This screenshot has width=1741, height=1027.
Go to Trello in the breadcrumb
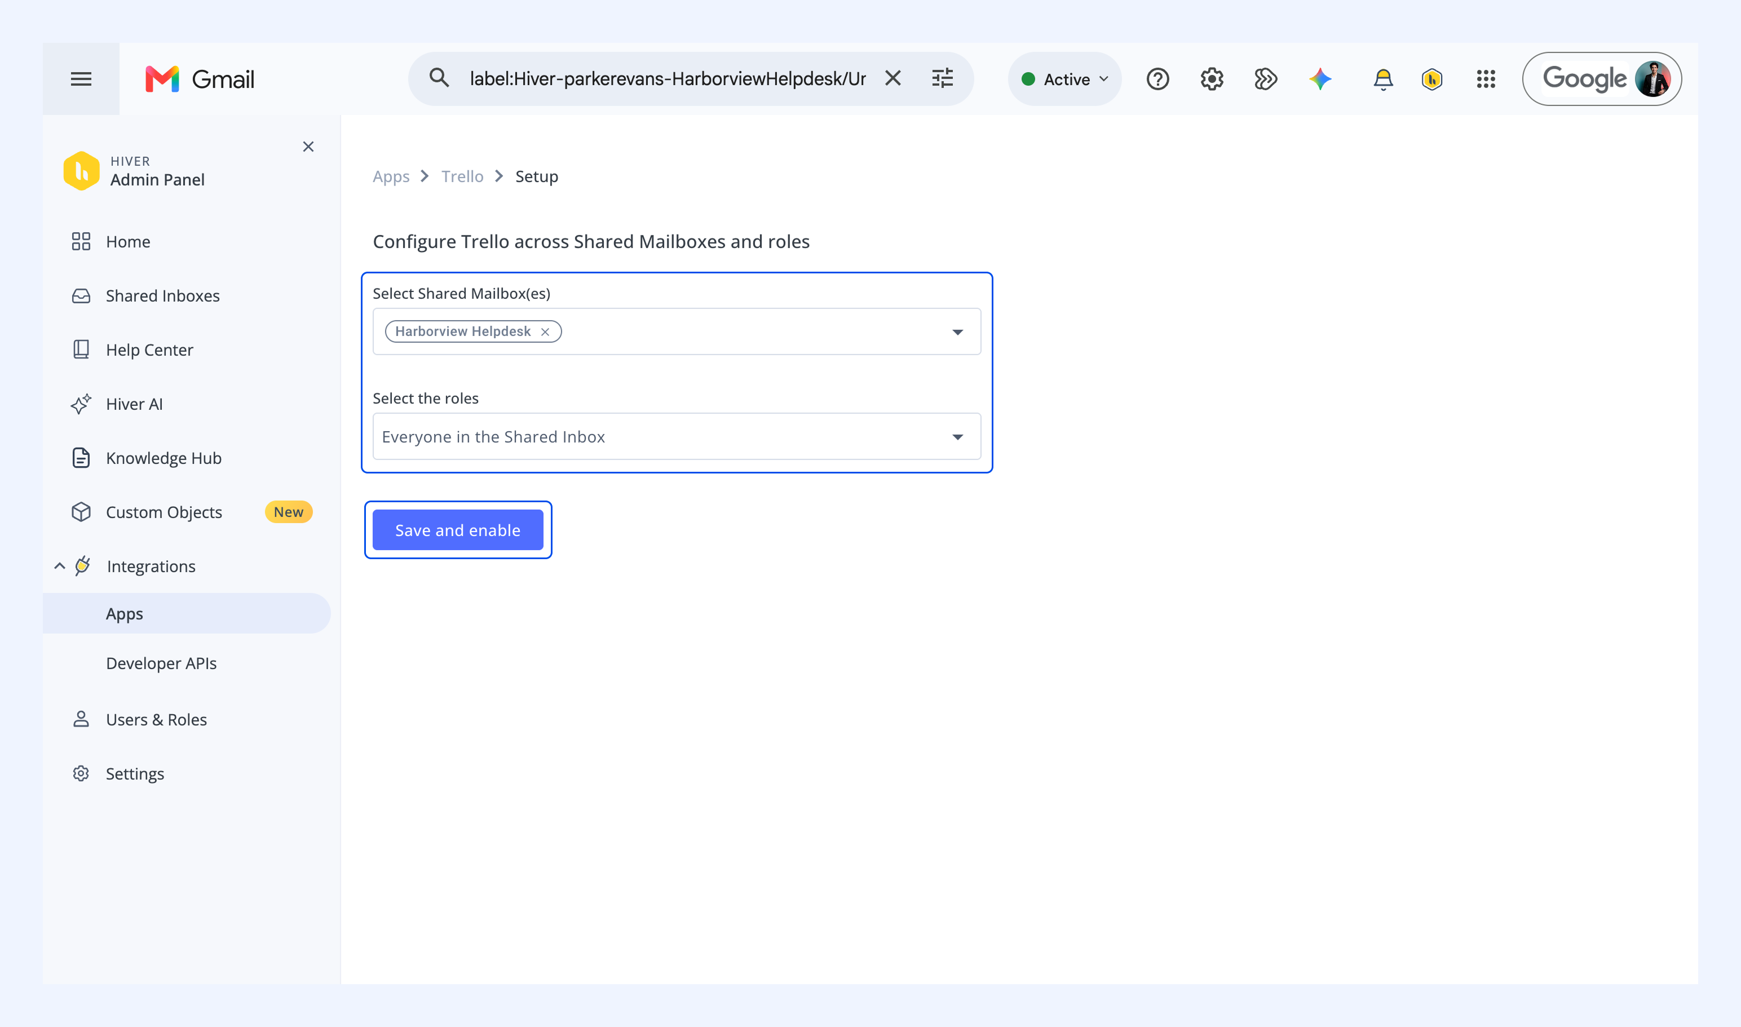(x=462, y=176)
